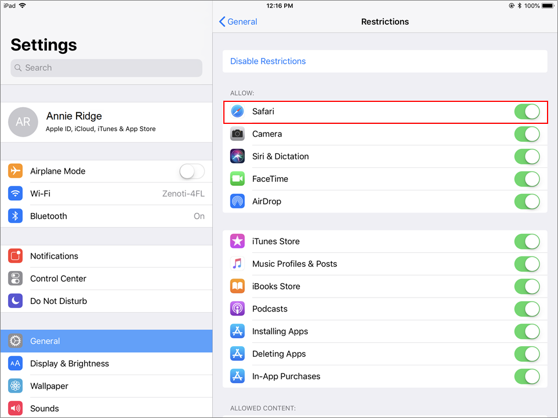
Task: Go back to General
Action: [238, 21]
